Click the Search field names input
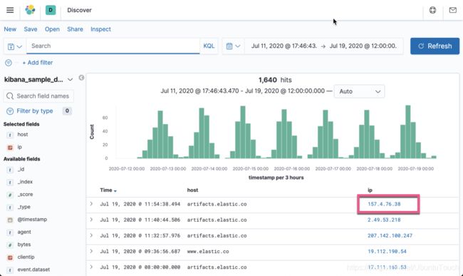 (x=38, y=96)
